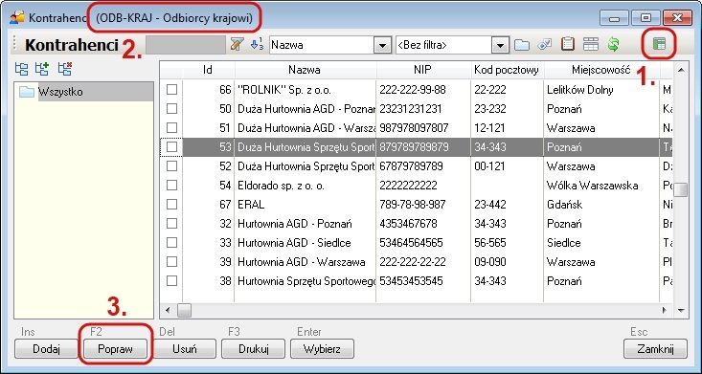
Task: Check the box for row Id 50
Action: point(172,109)
